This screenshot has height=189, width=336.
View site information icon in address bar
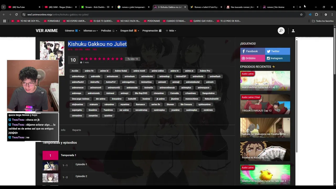click(24, 14)
